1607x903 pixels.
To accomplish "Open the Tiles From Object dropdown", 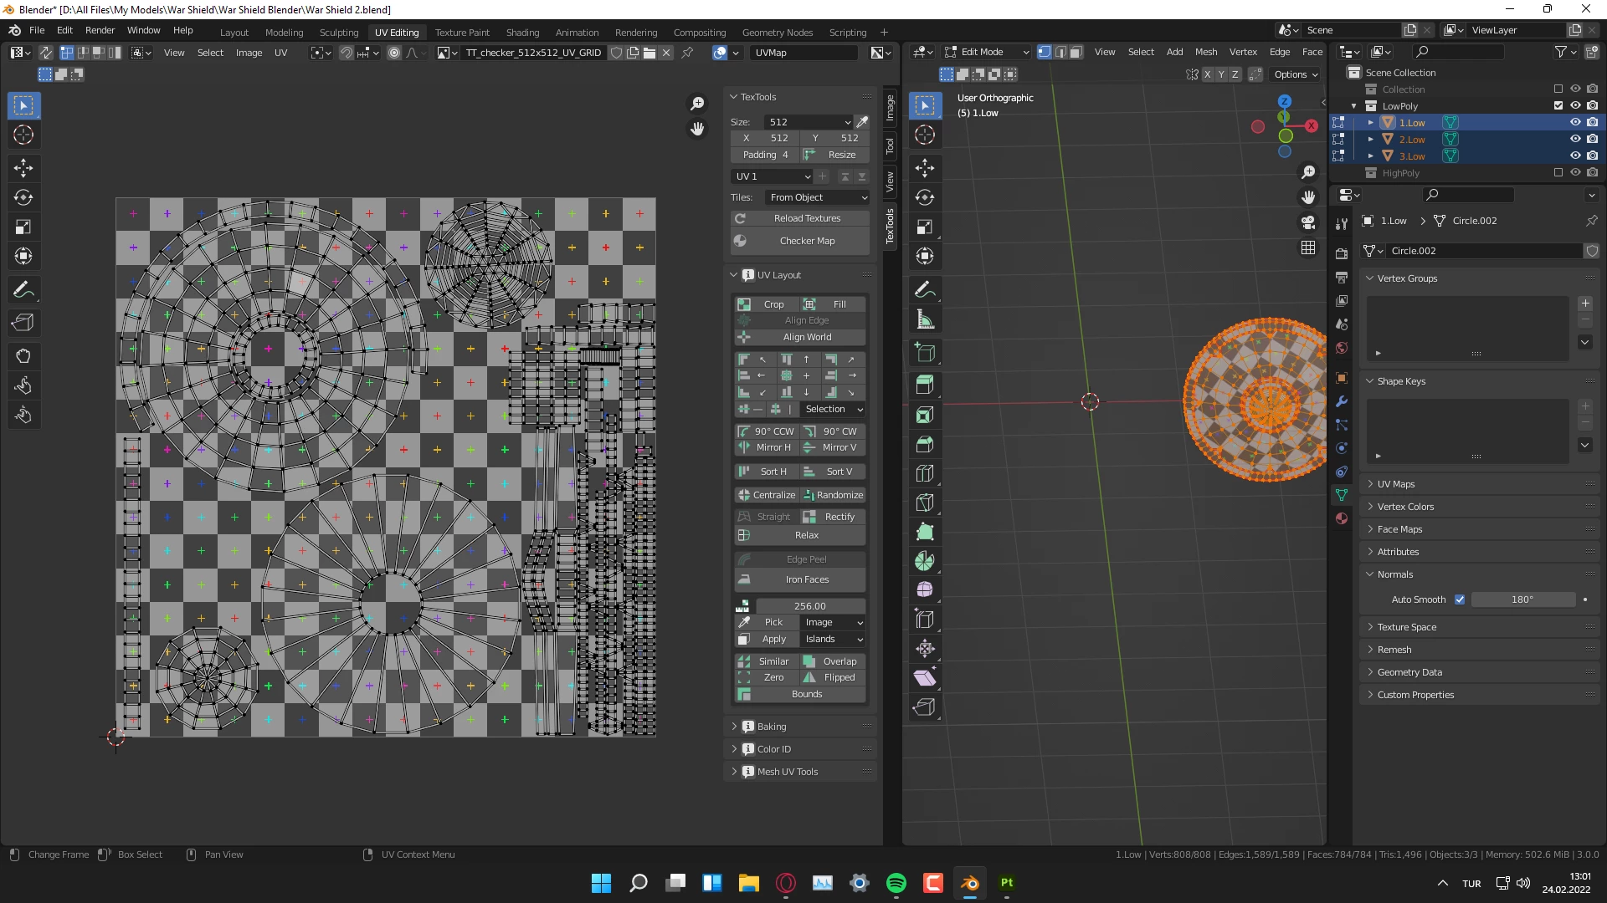I will coord(818,197).
